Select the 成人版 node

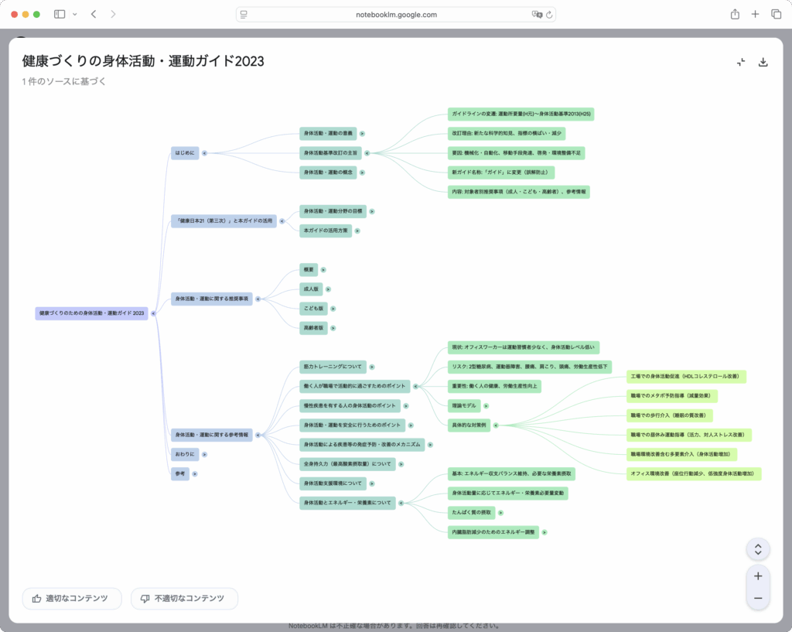[x=311, y=289]
